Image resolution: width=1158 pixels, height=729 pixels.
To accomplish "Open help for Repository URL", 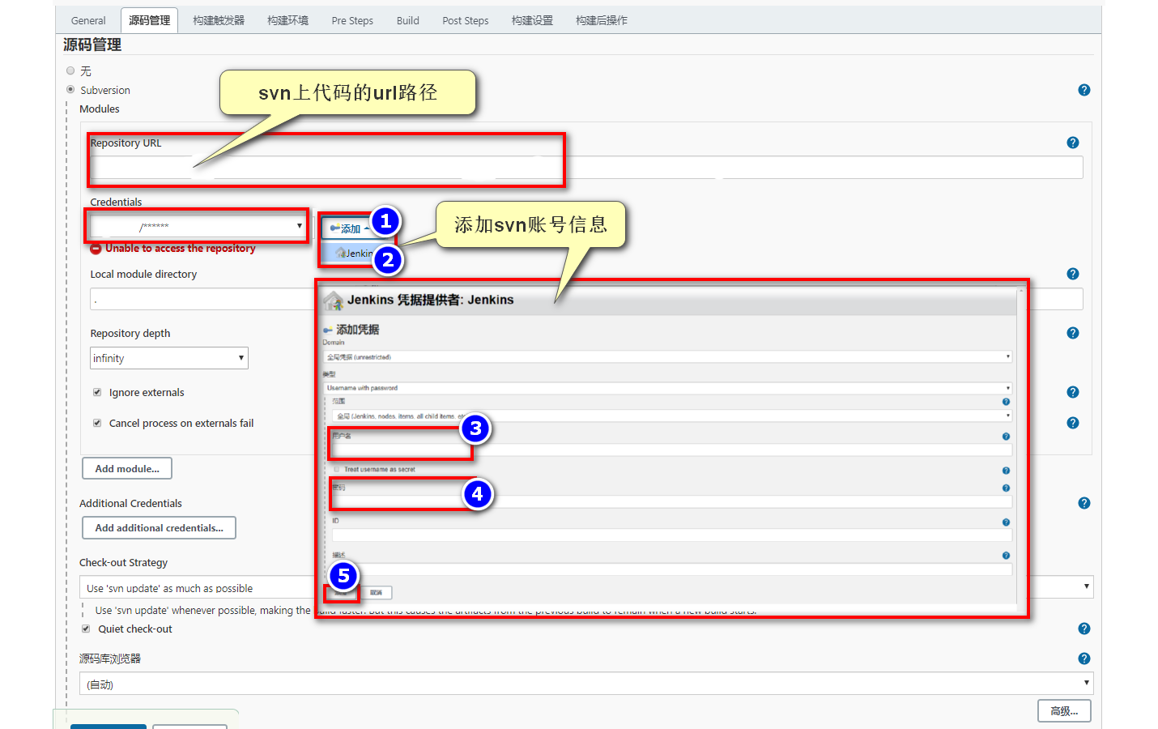I will tap(1072, 143).
